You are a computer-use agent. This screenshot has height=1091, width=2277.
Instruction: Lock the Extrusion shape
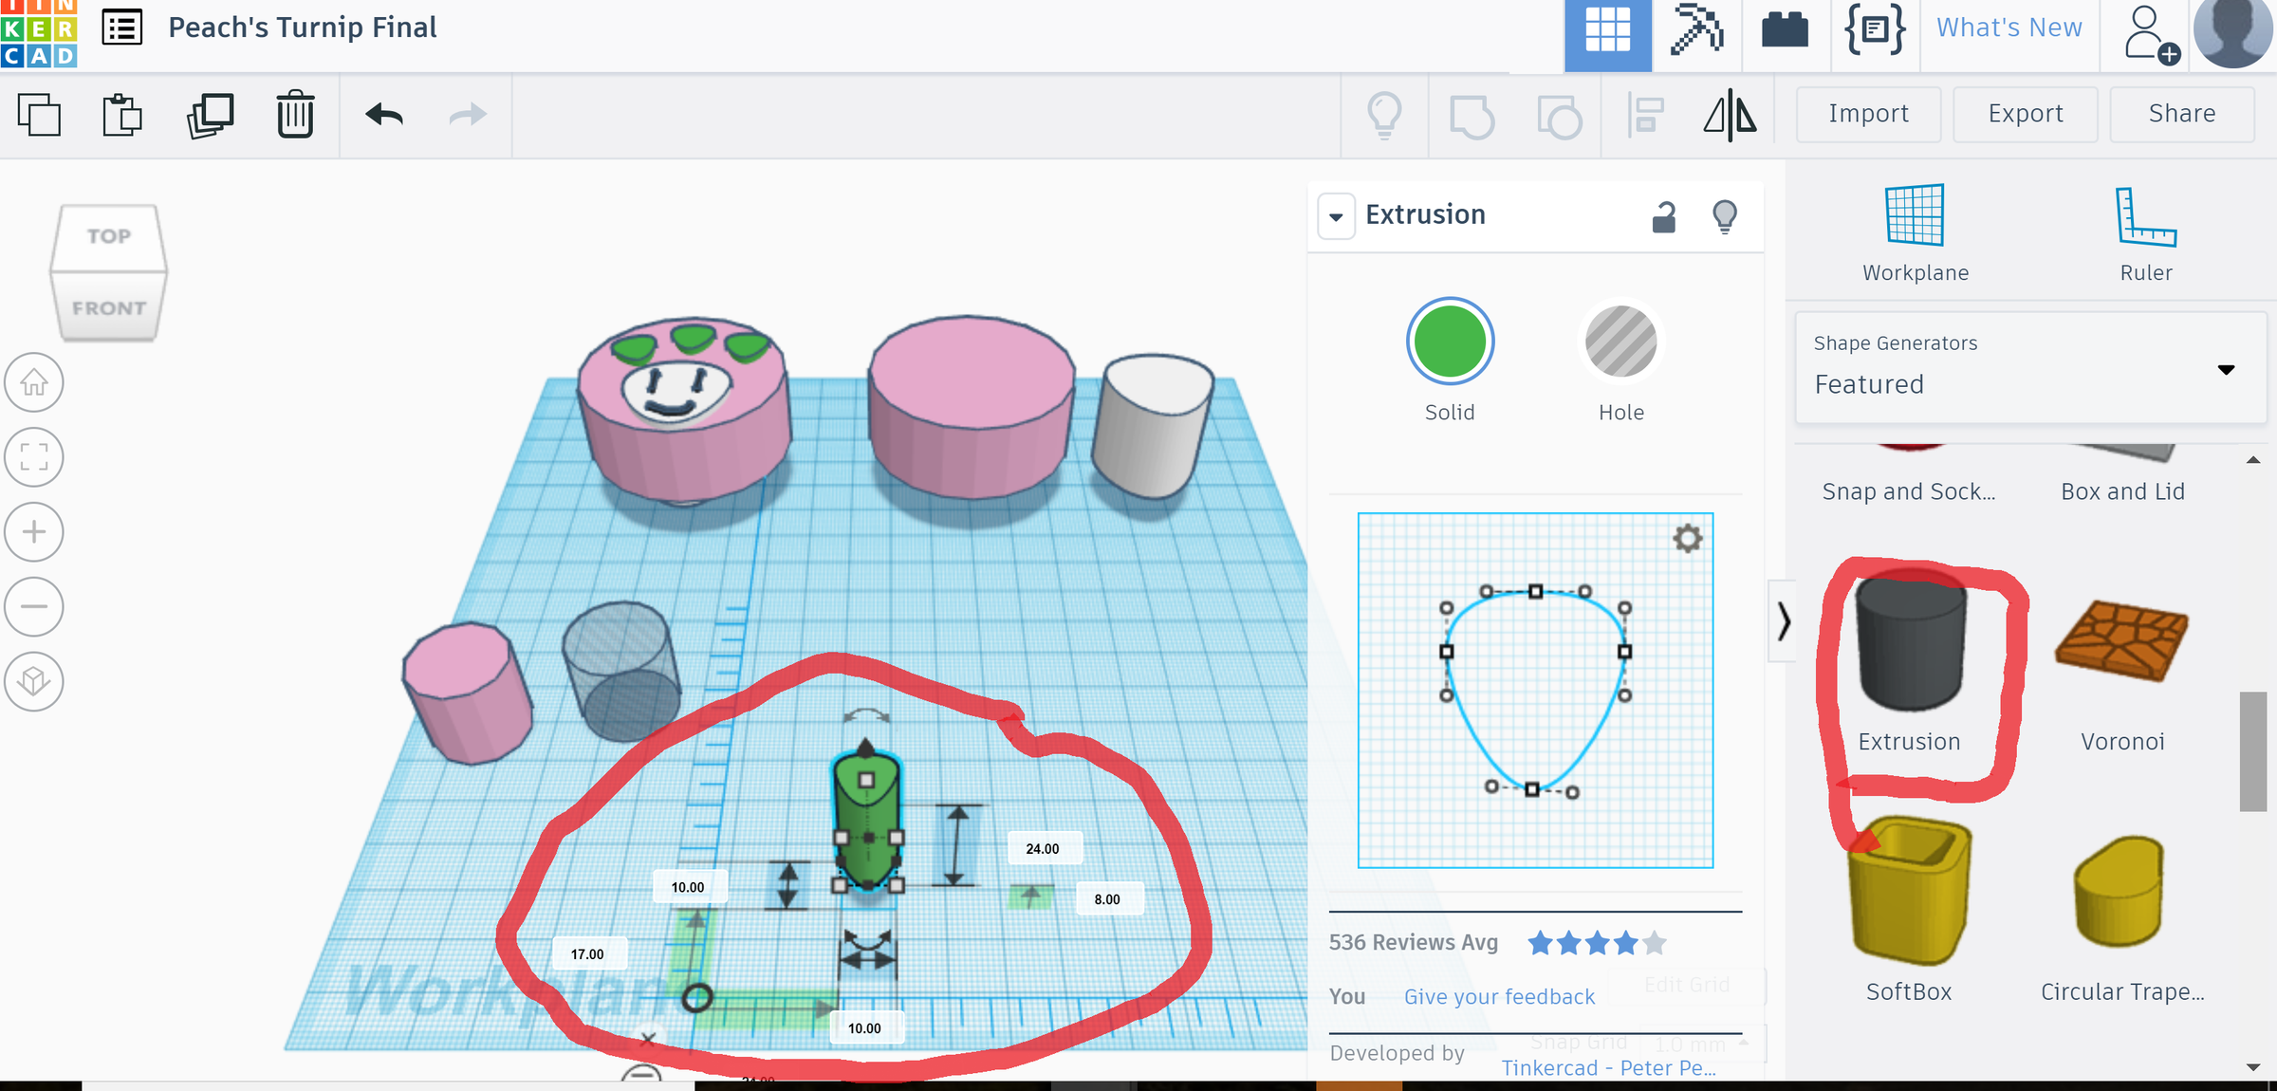[x=1663, y=215]
